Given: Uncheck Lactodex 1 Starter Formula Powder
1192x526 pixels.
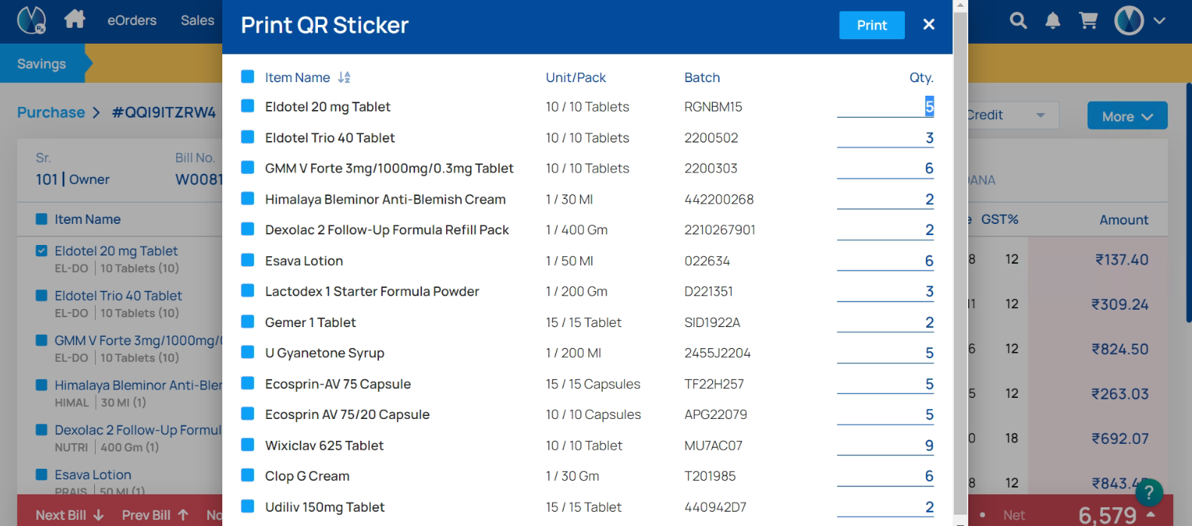Looking at the screenshot, I should pos(247,291).
